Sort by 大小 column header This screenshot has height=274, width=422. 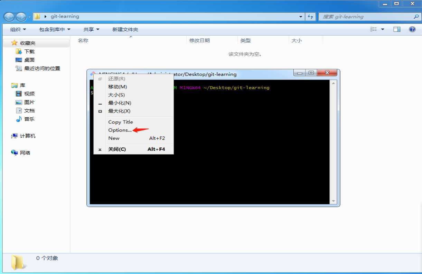[297, 40]
